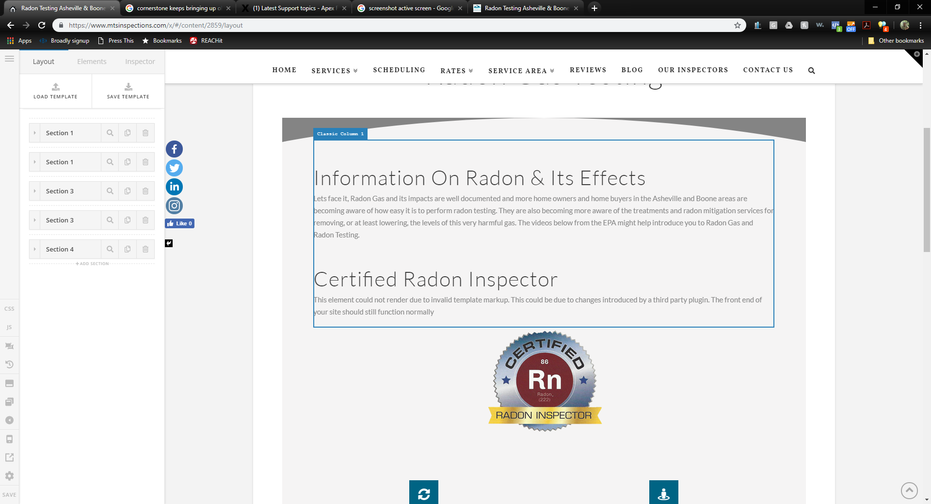931x504 pixels.
Task: Click Add Section link
Action: pyautogui.click(x=92, y=264)
